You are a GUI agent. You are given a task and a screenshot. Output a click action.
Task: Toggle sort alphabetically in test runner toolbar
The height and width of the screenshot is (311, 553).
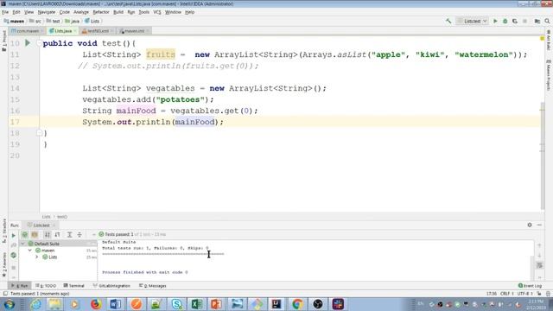tap(48, 234)
